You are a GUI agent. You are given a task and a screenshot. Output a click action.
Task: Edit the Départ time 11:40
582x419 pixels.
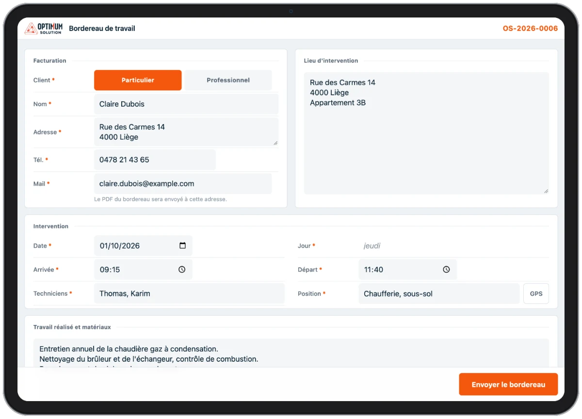407,269
